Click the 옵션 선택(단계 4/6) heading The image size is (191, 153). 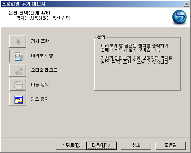[x=29, y=13]
